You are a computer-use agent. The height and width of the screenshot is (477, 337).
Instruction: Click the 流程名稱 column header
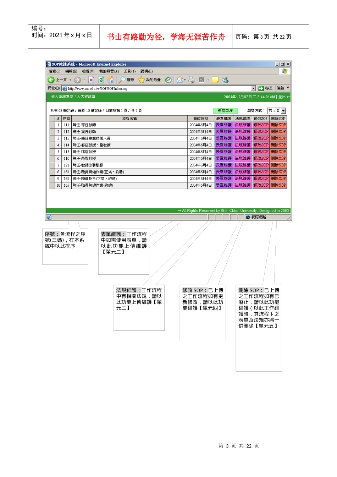pos(129,119)
